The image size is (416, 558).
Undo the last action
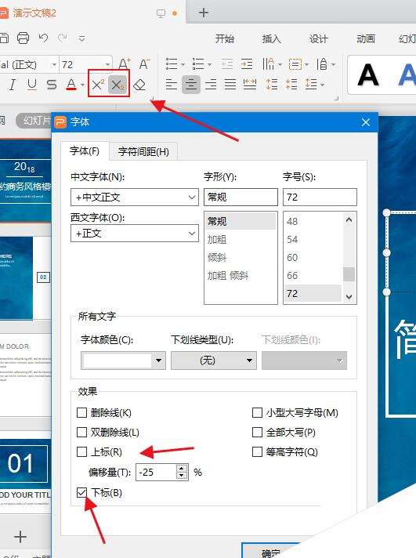[x=43, y=38]
